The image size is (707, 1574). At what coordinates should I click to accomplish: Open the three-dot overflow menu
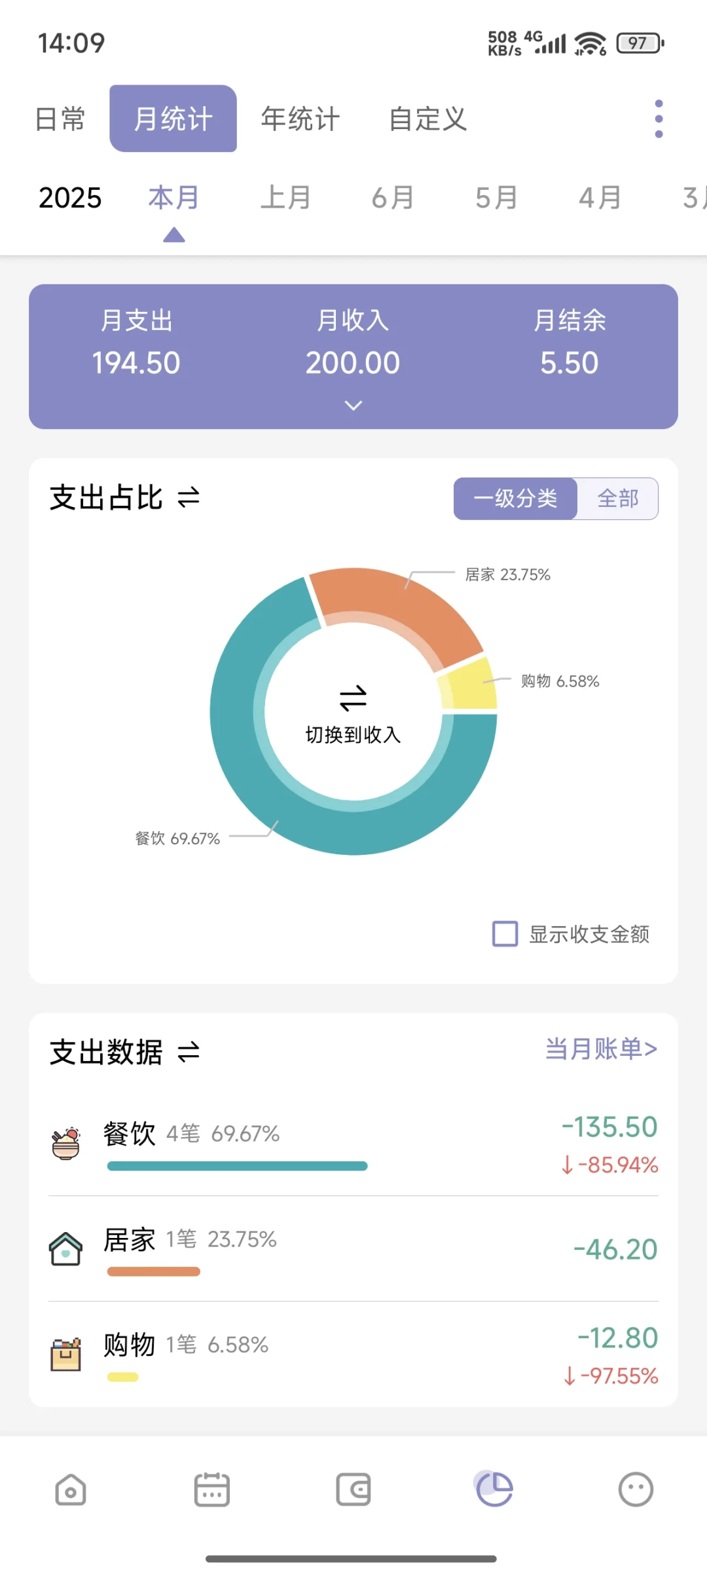click(659, 119)
